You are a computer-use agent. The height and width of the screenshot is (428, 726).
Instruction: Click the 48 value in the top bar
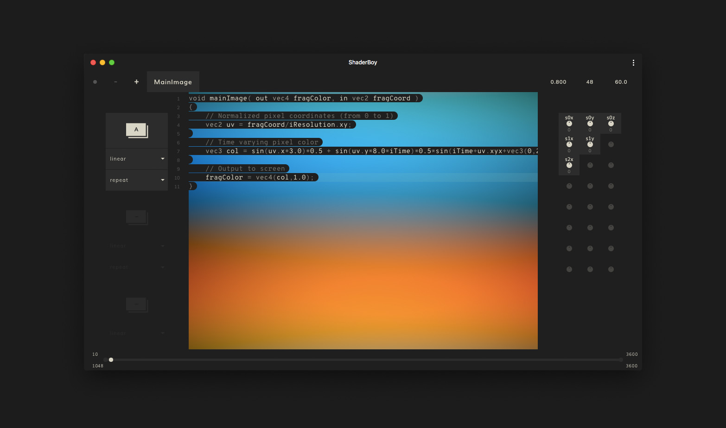590,82
